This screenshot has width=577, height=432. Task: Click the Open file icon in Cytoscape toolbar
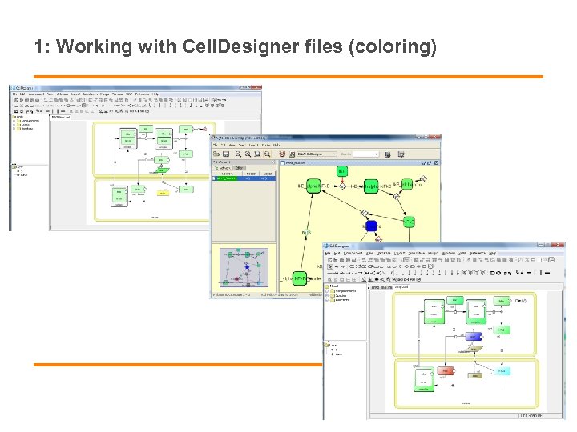pyautogui.click(x=216, y=154)
